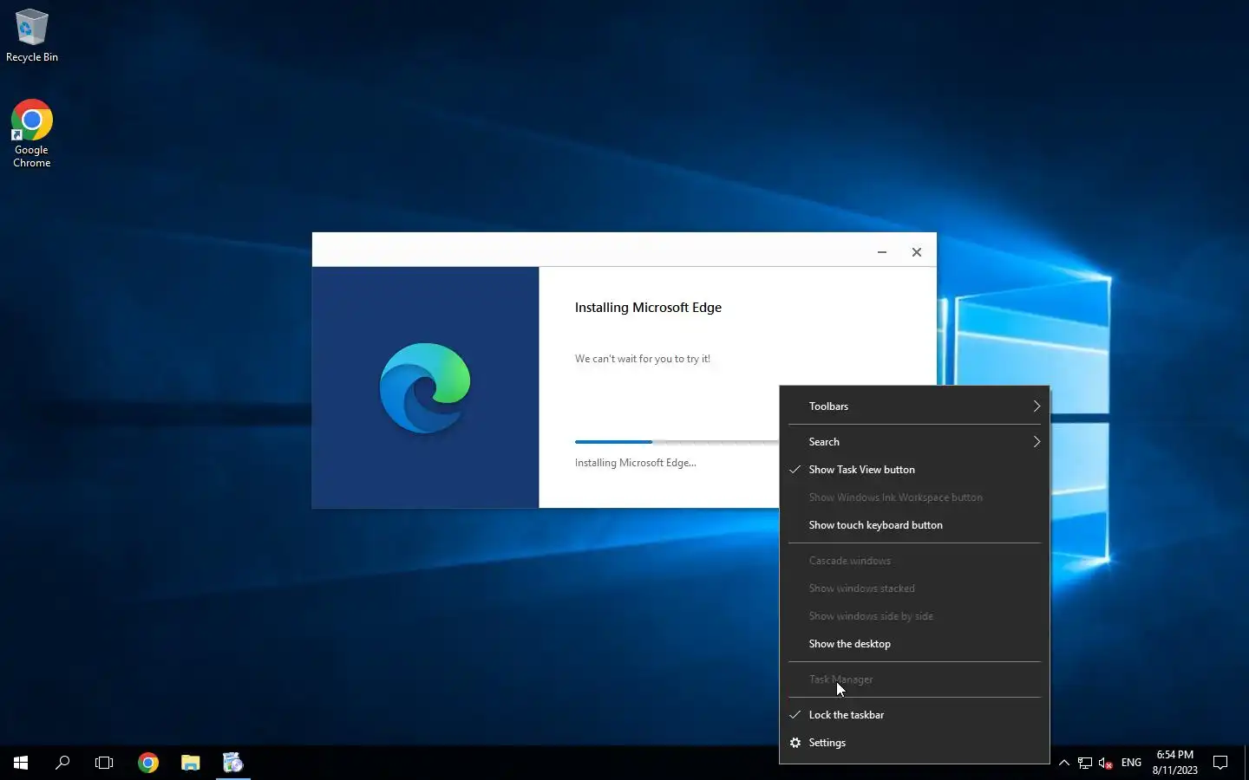Choose Show the desktop
This screenshot has width=1249, height=780.
point(914,644)
